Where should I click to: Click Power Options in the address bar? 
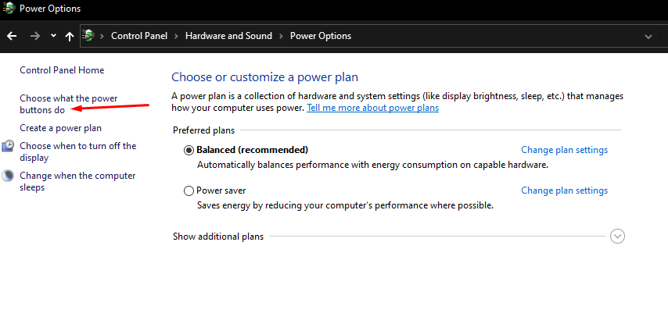tap(321, 36)
